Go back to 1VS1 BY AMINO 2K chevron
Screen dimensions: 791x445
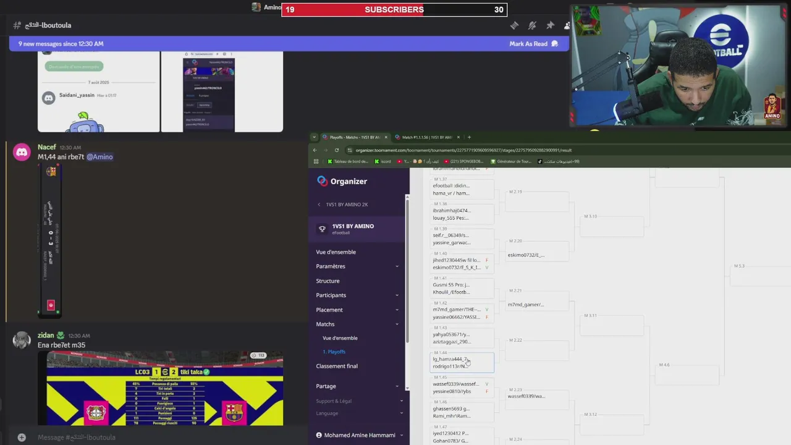[319, 205]
